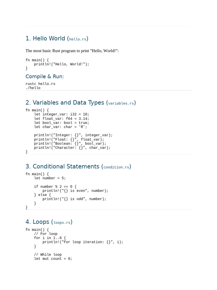Click the "let mut count = 0;" line
This screenshot has height=290, width=217.
(53, 259)
